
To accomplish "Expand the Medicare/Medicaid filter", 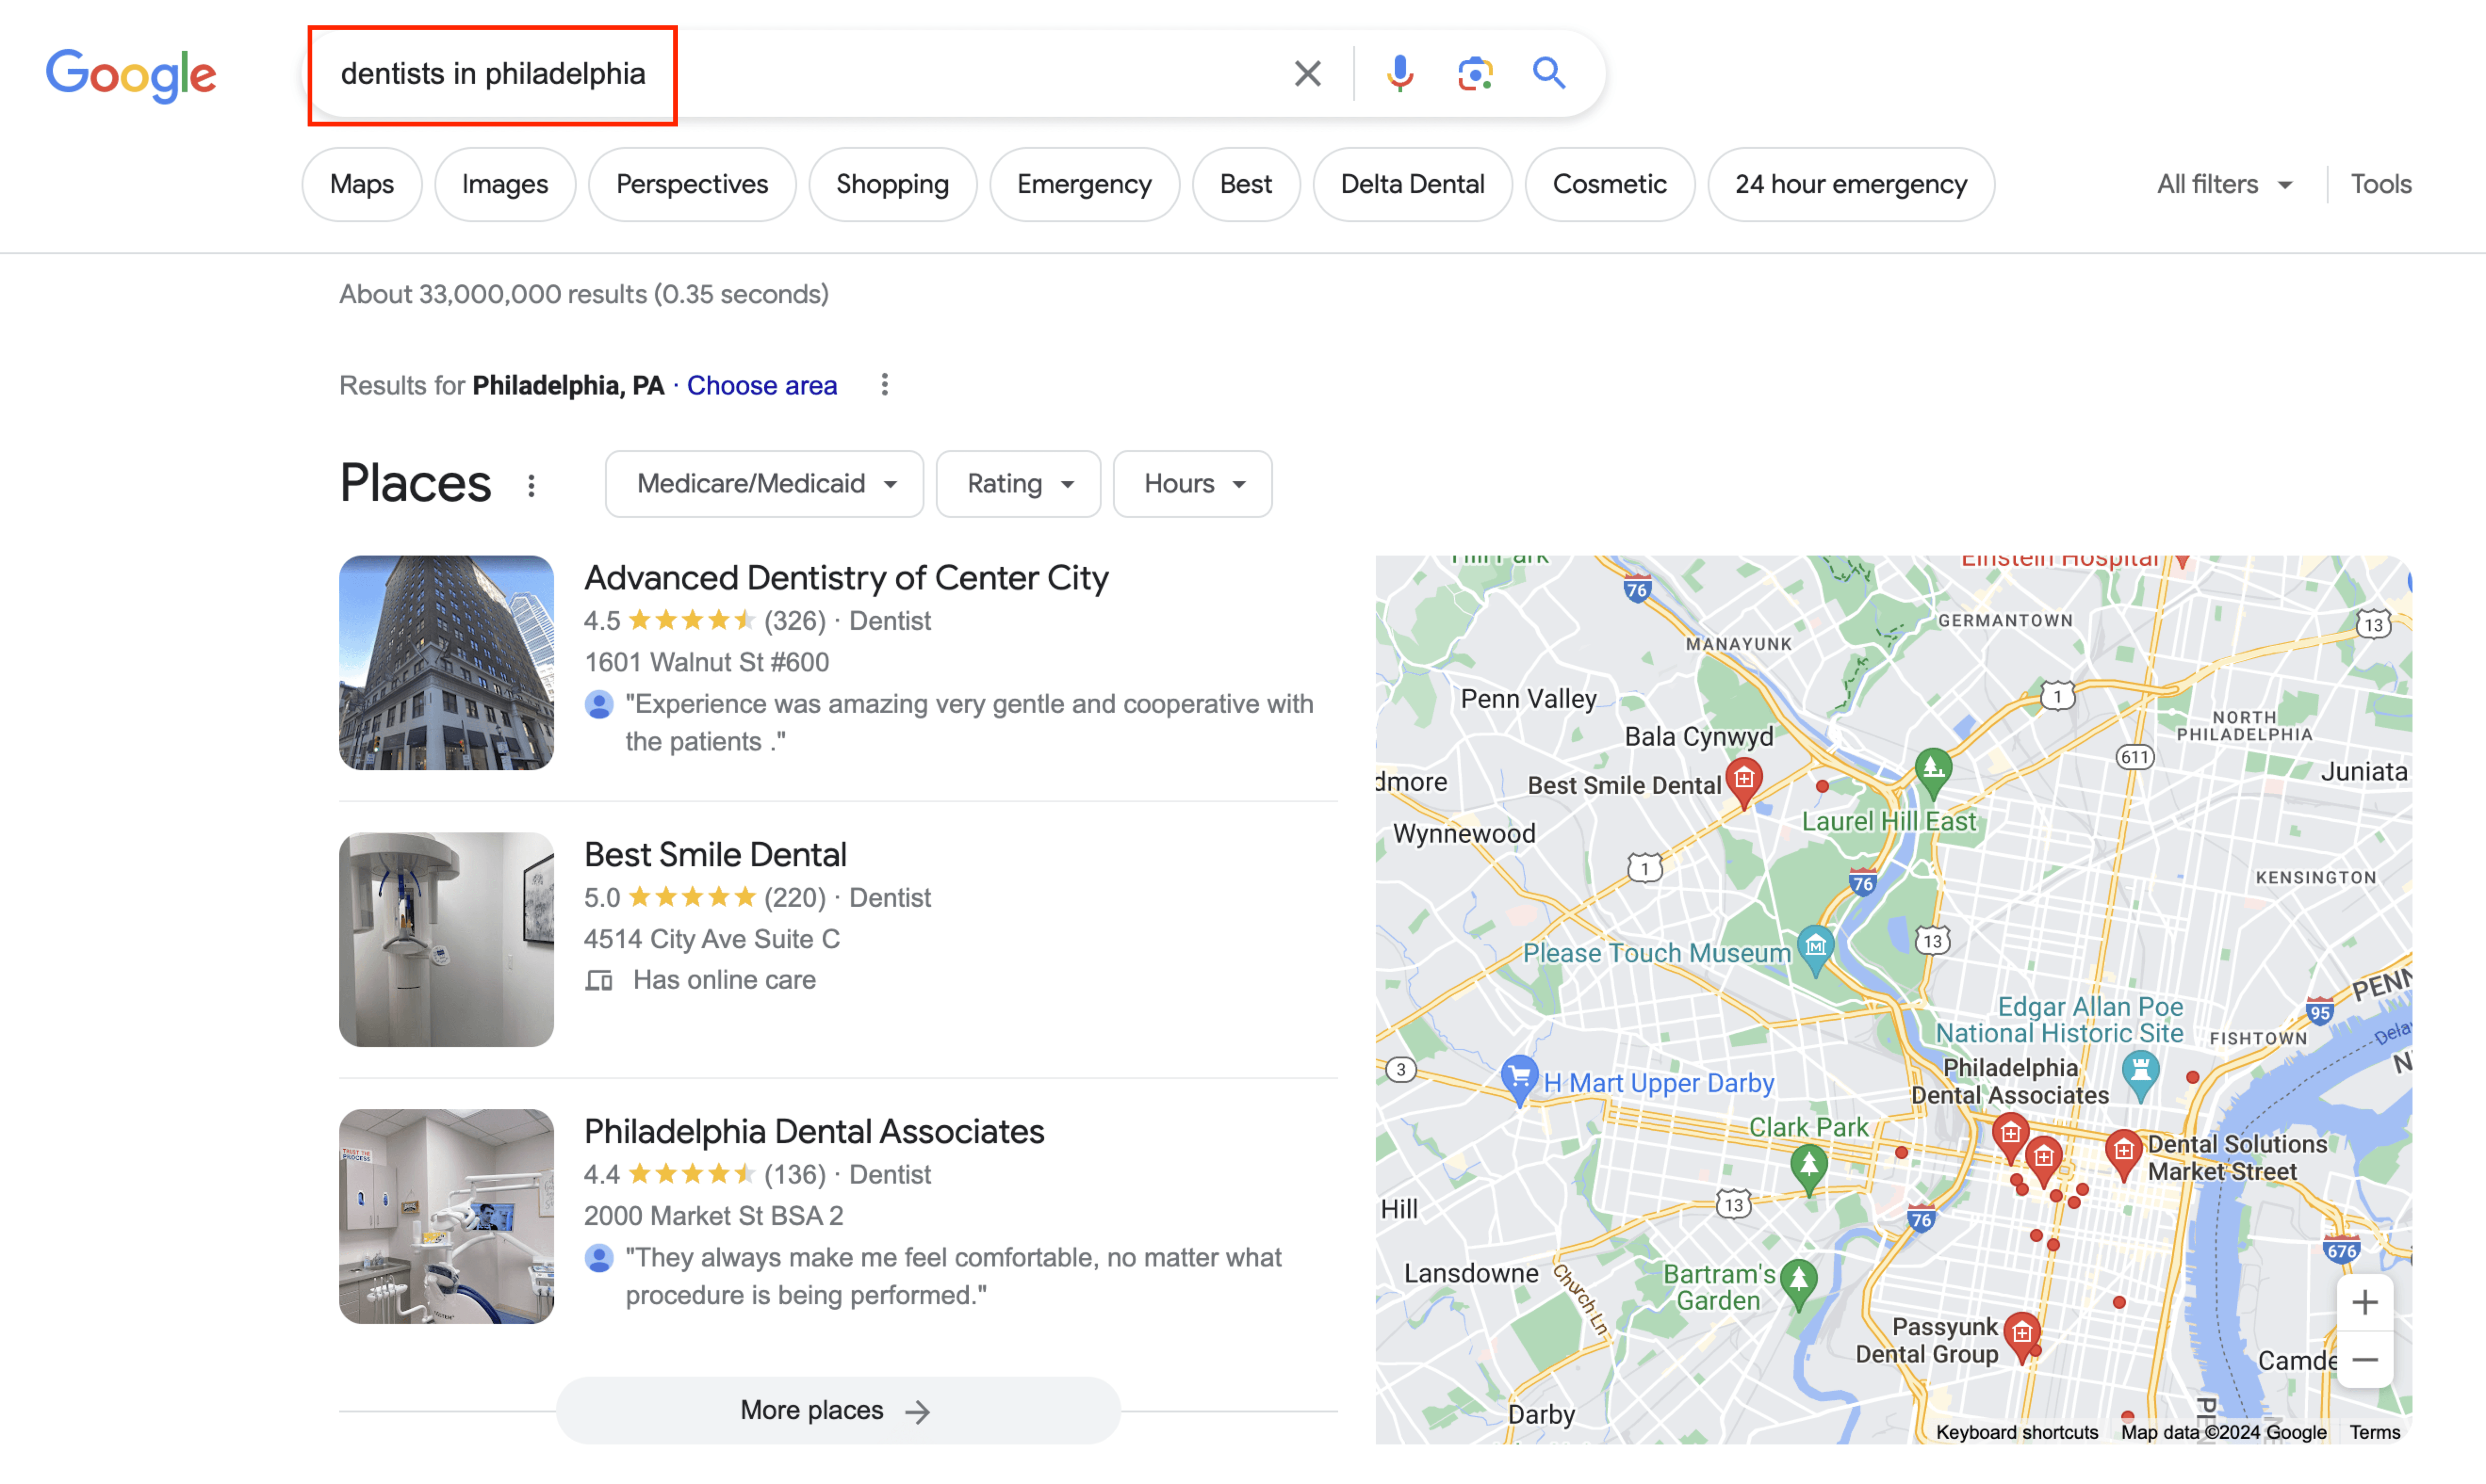I will point(765,484).
